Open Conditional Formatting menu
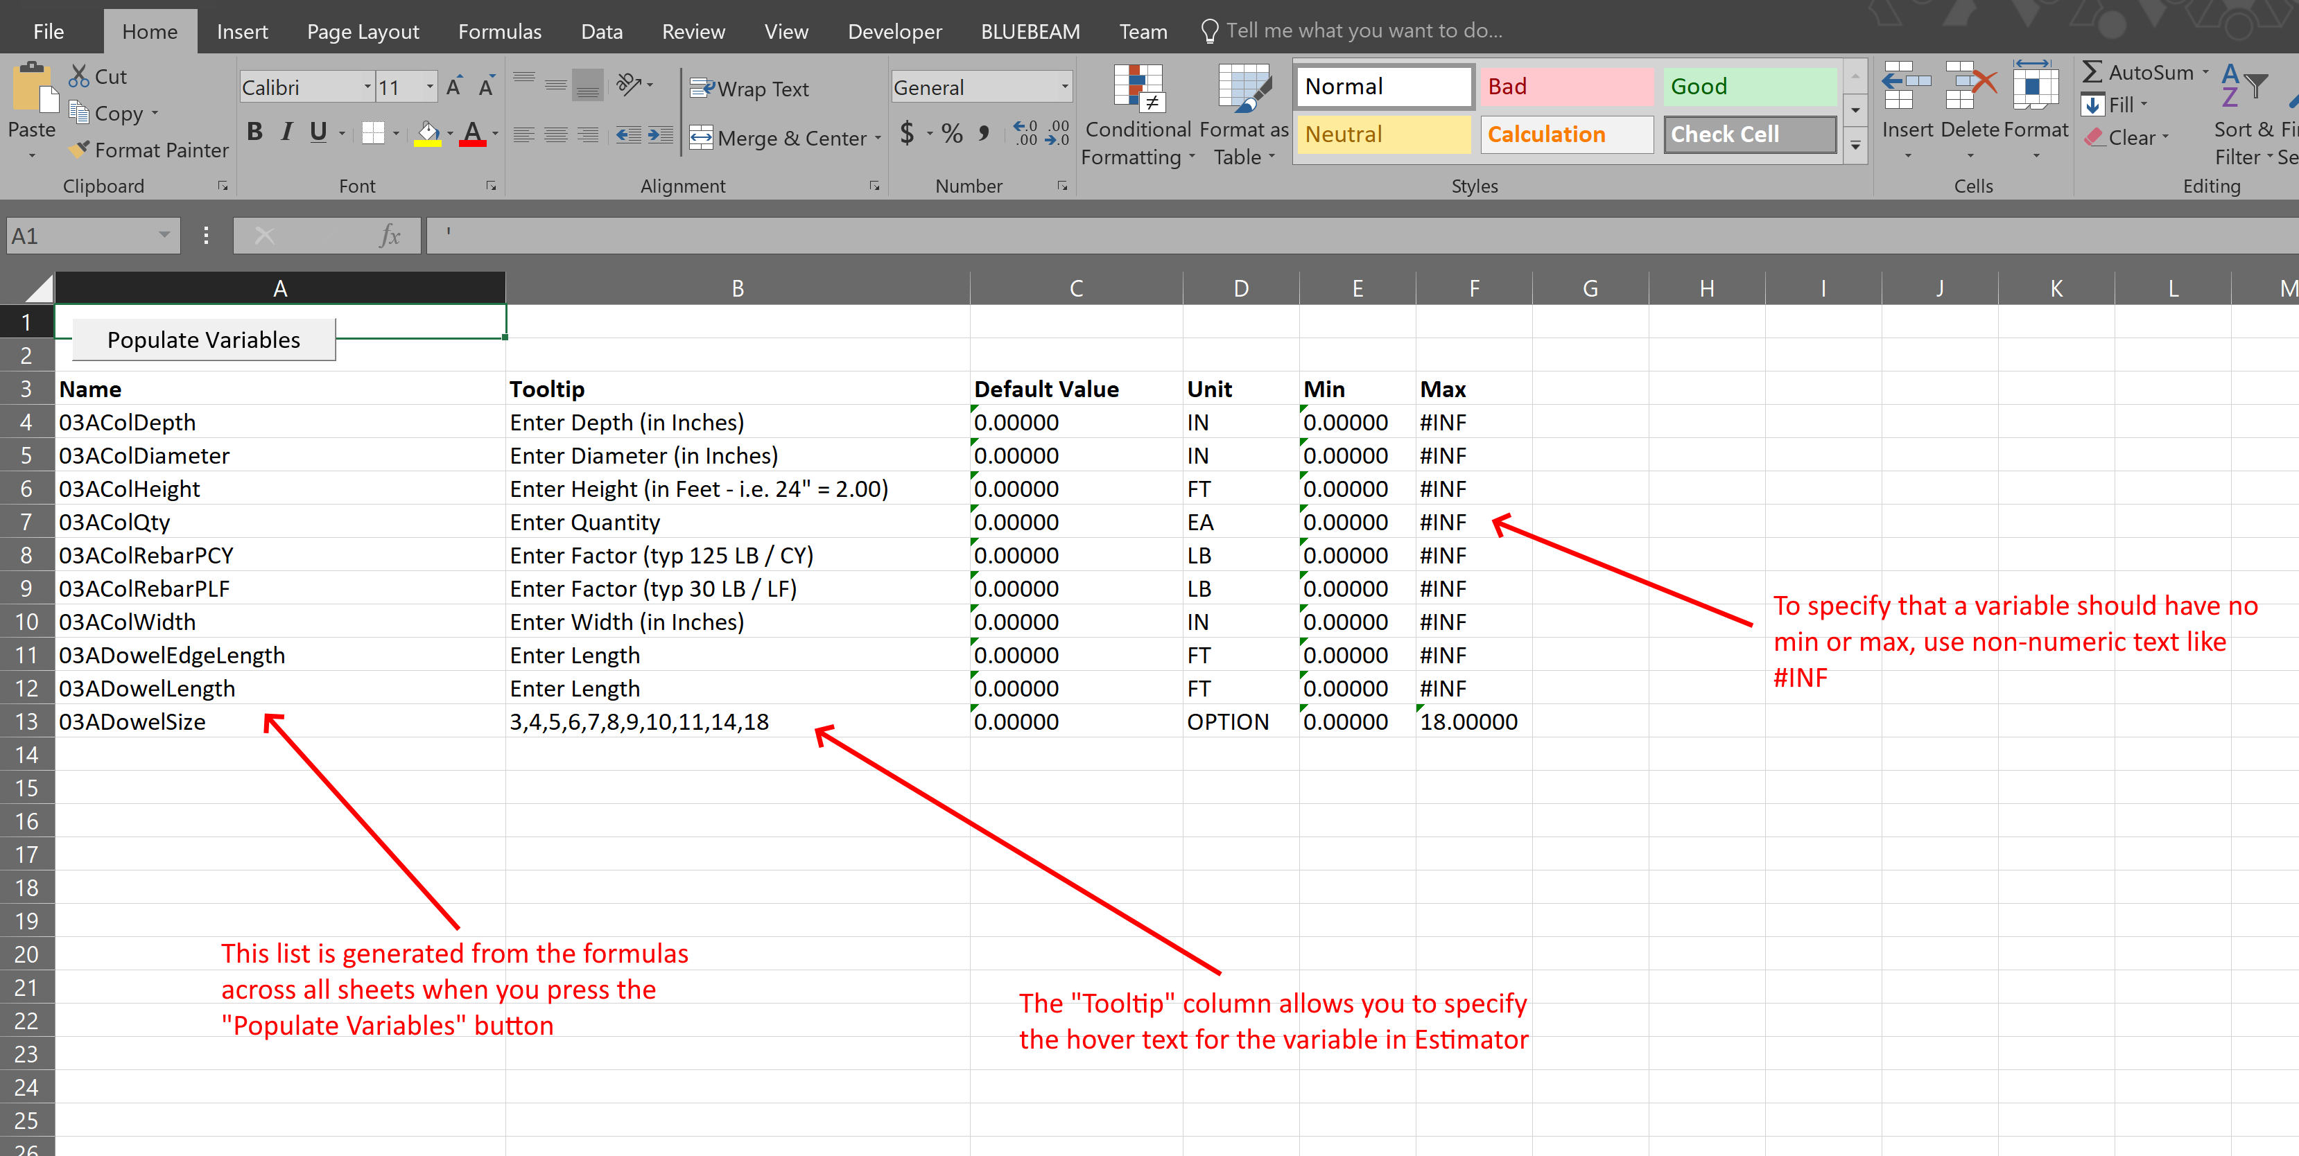Image resolution: width=2299 pixels, height=1156 pixels. 1137,114
